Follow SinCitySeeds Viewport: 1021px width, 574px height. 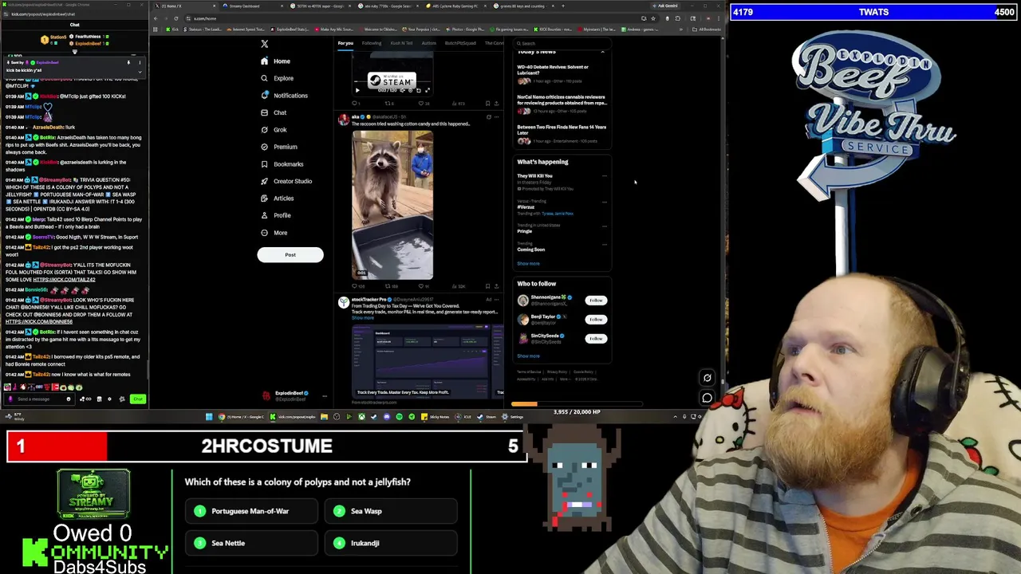coord(596,339)
